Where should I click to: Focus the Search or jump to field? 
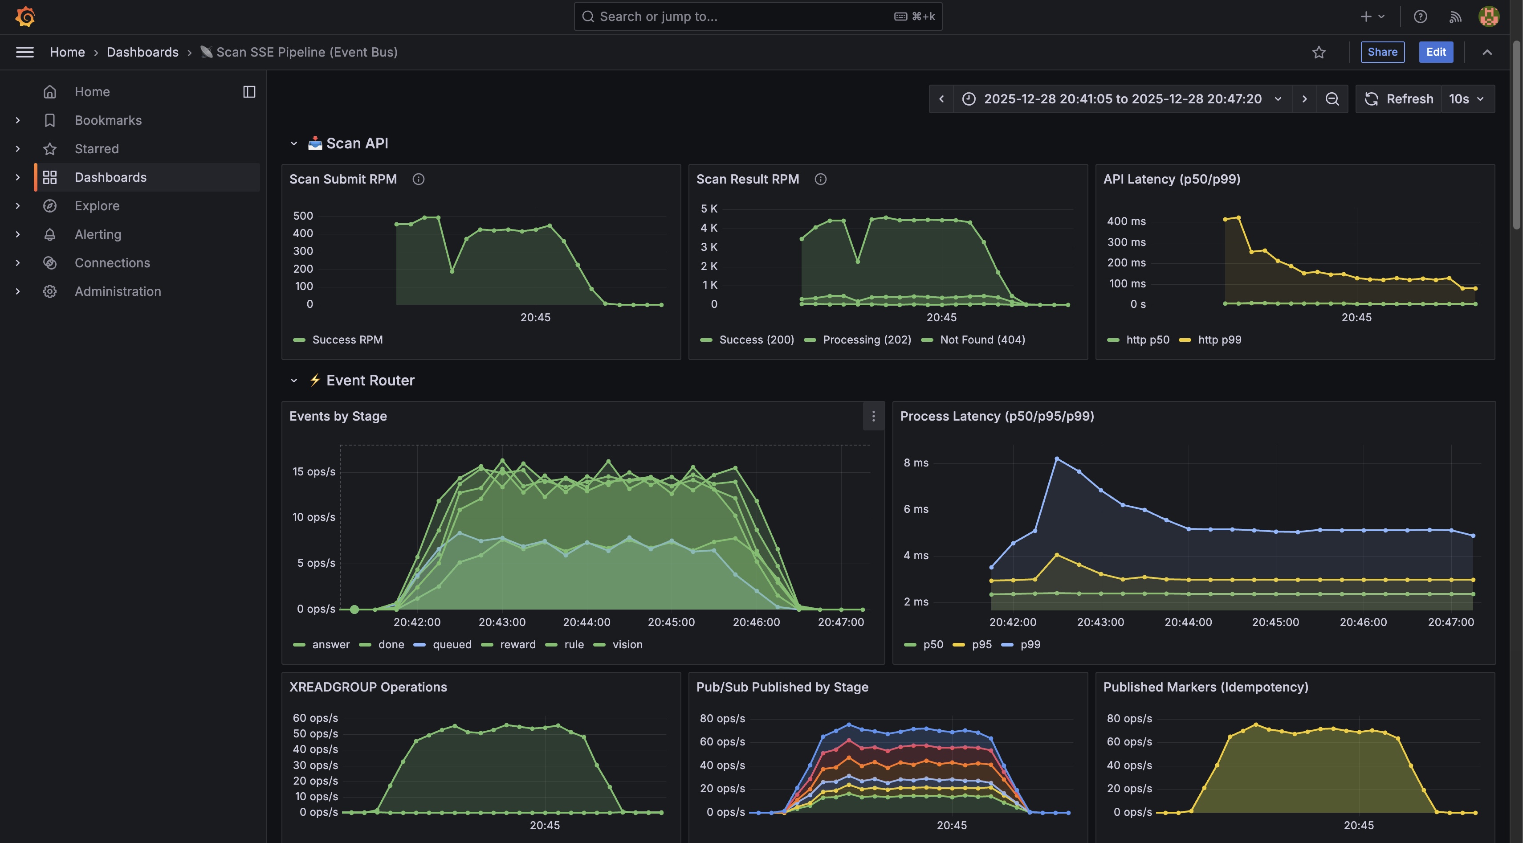point(745,16)
